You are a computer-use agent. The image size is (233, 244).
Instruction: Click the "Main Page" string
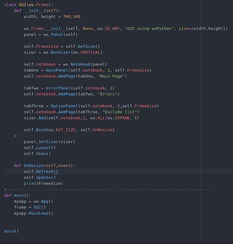click(x=112, y=76)
